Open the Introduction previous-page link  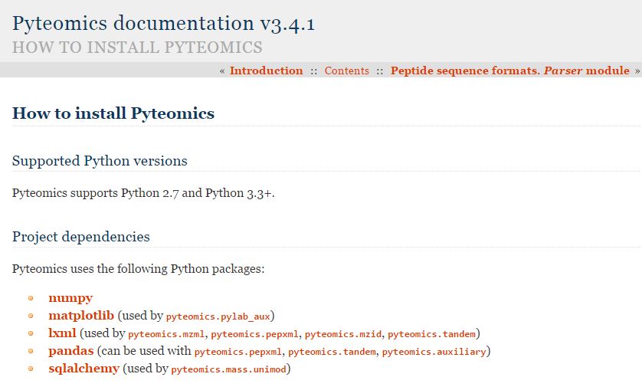point(266,71)
